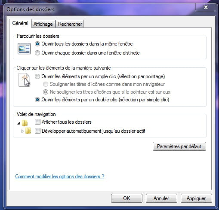Open the Rechercher tab
Screen dimensions: 219x210
coord(70,24)
